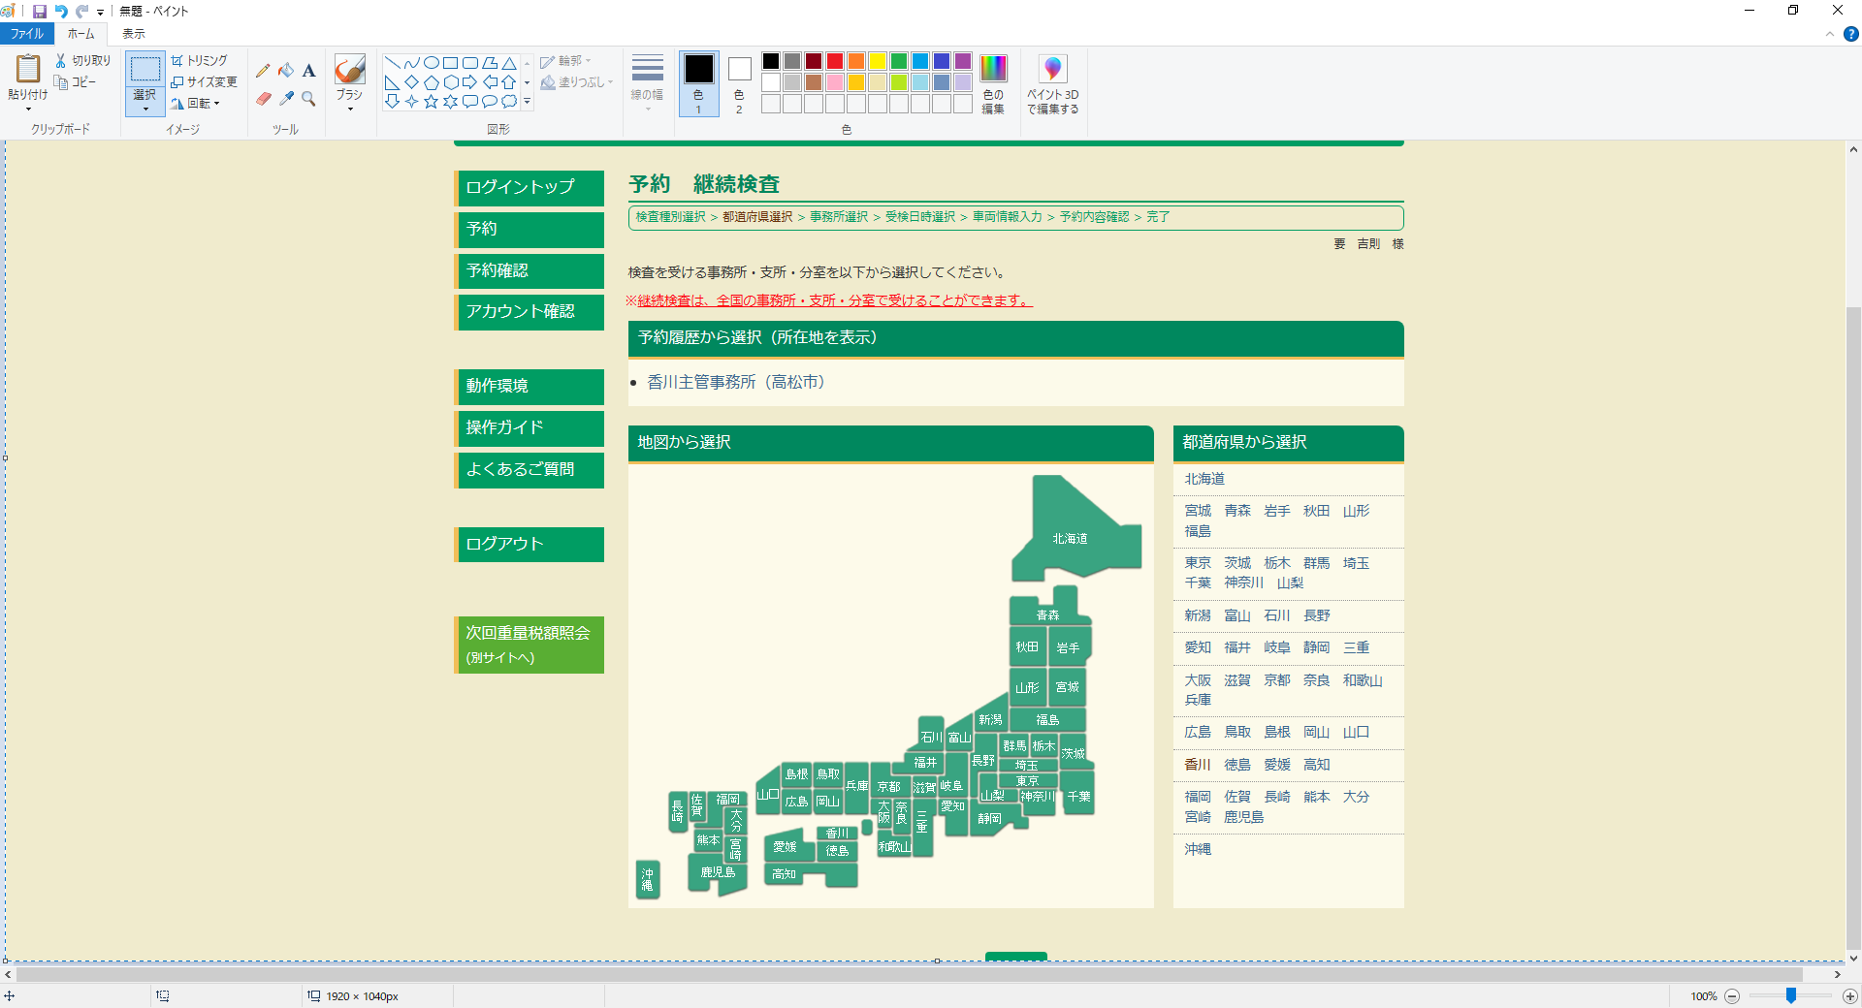Viewport: 1862px width, 1008px height.
Task: Click the zoom slider handle
Action: [1791, 995]
